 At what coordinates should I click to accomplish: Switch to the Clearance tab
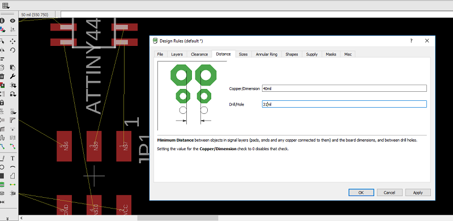point(199,54)
